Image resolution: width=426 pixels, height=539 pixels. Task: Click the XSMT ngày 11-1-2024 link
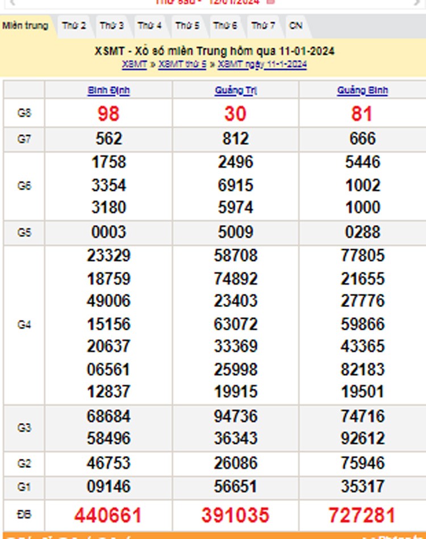262,64
